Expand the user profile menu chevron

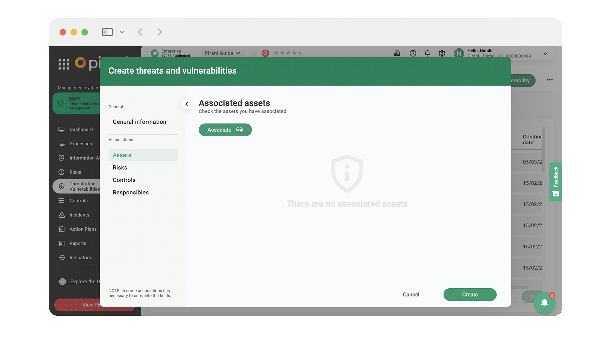click(545, 53)
